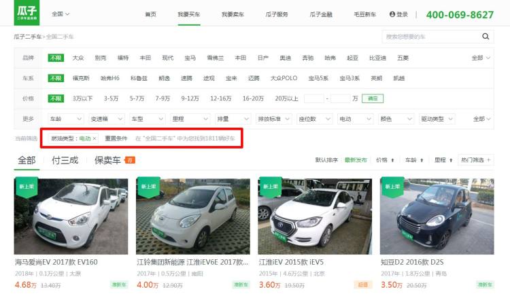Filter by brand 宝马
The image size is (510, 300).
190,58
